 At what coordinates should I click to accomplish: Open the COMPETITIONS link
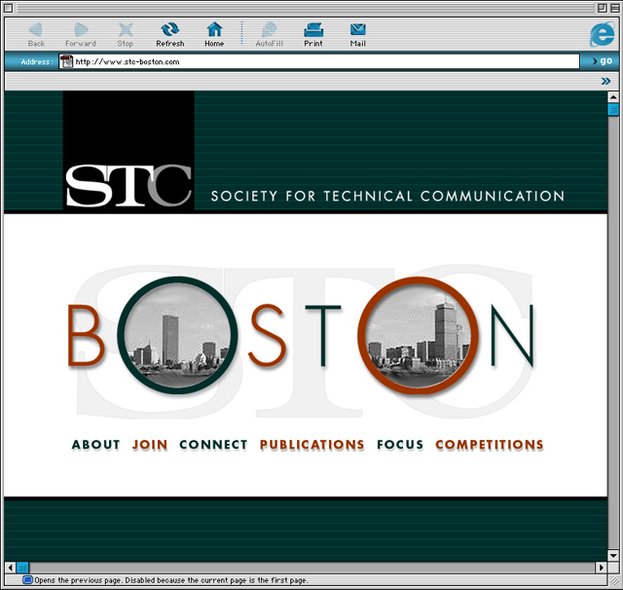pyautogui.click(x=490, y=445)
